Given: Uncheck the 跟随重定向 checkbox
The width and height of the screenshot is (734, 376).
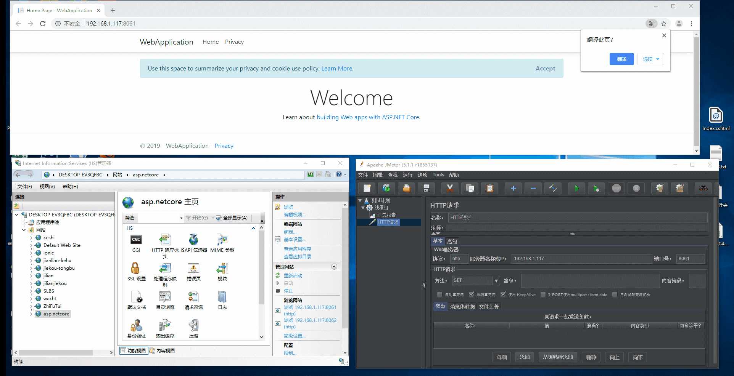Looking at the screenshot, I should [x=472, y=294].
